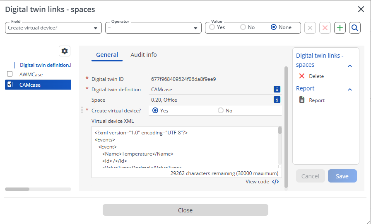Image resolution: width=371 pixels, height=224 pixels.
Task: Click the form vertical scrollbar
Action: click(286, 127)
